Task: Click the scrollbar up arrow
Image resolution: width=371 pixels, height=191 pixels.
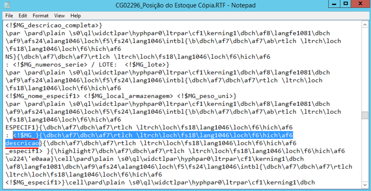Action: tap(365, 25)
